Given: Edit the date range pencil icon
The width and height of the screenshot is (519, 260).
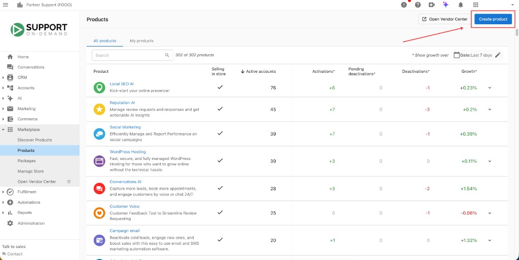Looking at the screenshot, I should (x=498, y=55).
